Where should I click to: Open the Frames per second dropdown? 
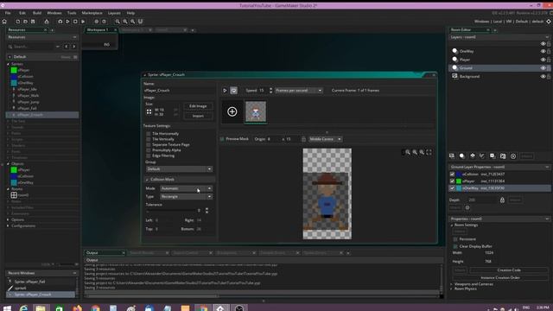tap(298, 91)
